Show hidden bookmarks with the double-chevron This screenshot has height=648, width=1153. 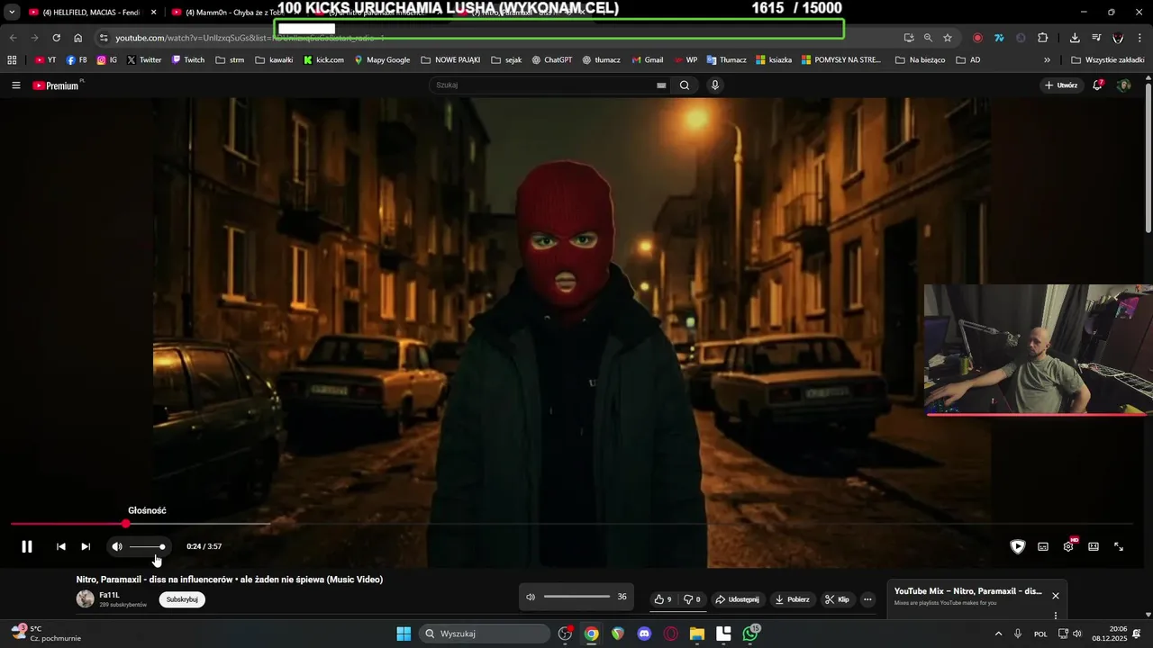(x=1047, y=60)
